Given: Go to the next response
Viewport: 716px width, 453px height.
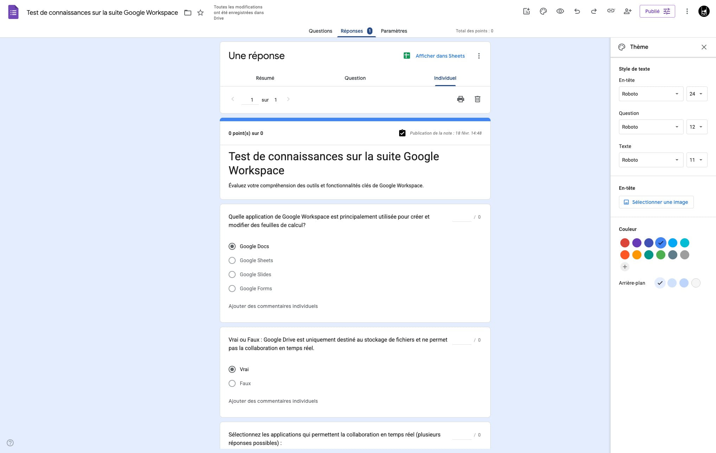Looking at the screenshot, I should click(x=288, y=99).
